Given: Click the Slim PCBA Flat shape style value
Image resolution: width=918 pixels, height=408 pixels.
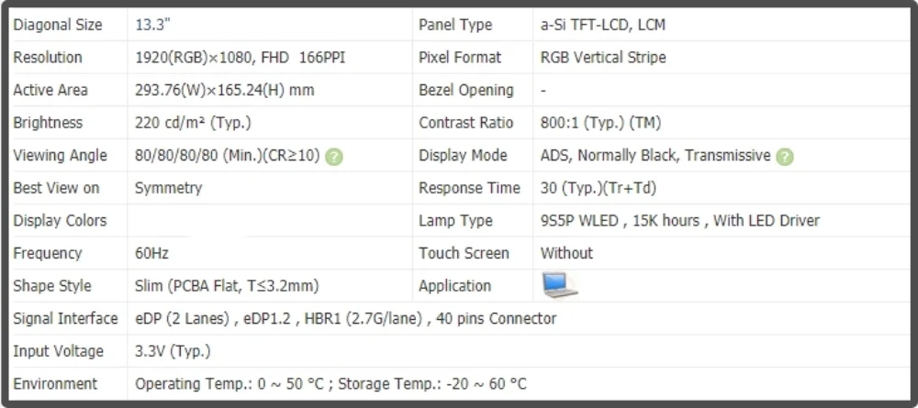Looking at the screenshot, I should [x=227, y=286].
